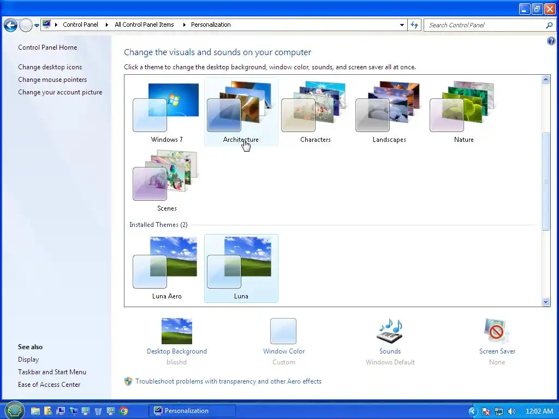Open Action Center flag tray icon
Image resolution: width=559 pixels, height=419 pixels.
click(x=485, y=411)
